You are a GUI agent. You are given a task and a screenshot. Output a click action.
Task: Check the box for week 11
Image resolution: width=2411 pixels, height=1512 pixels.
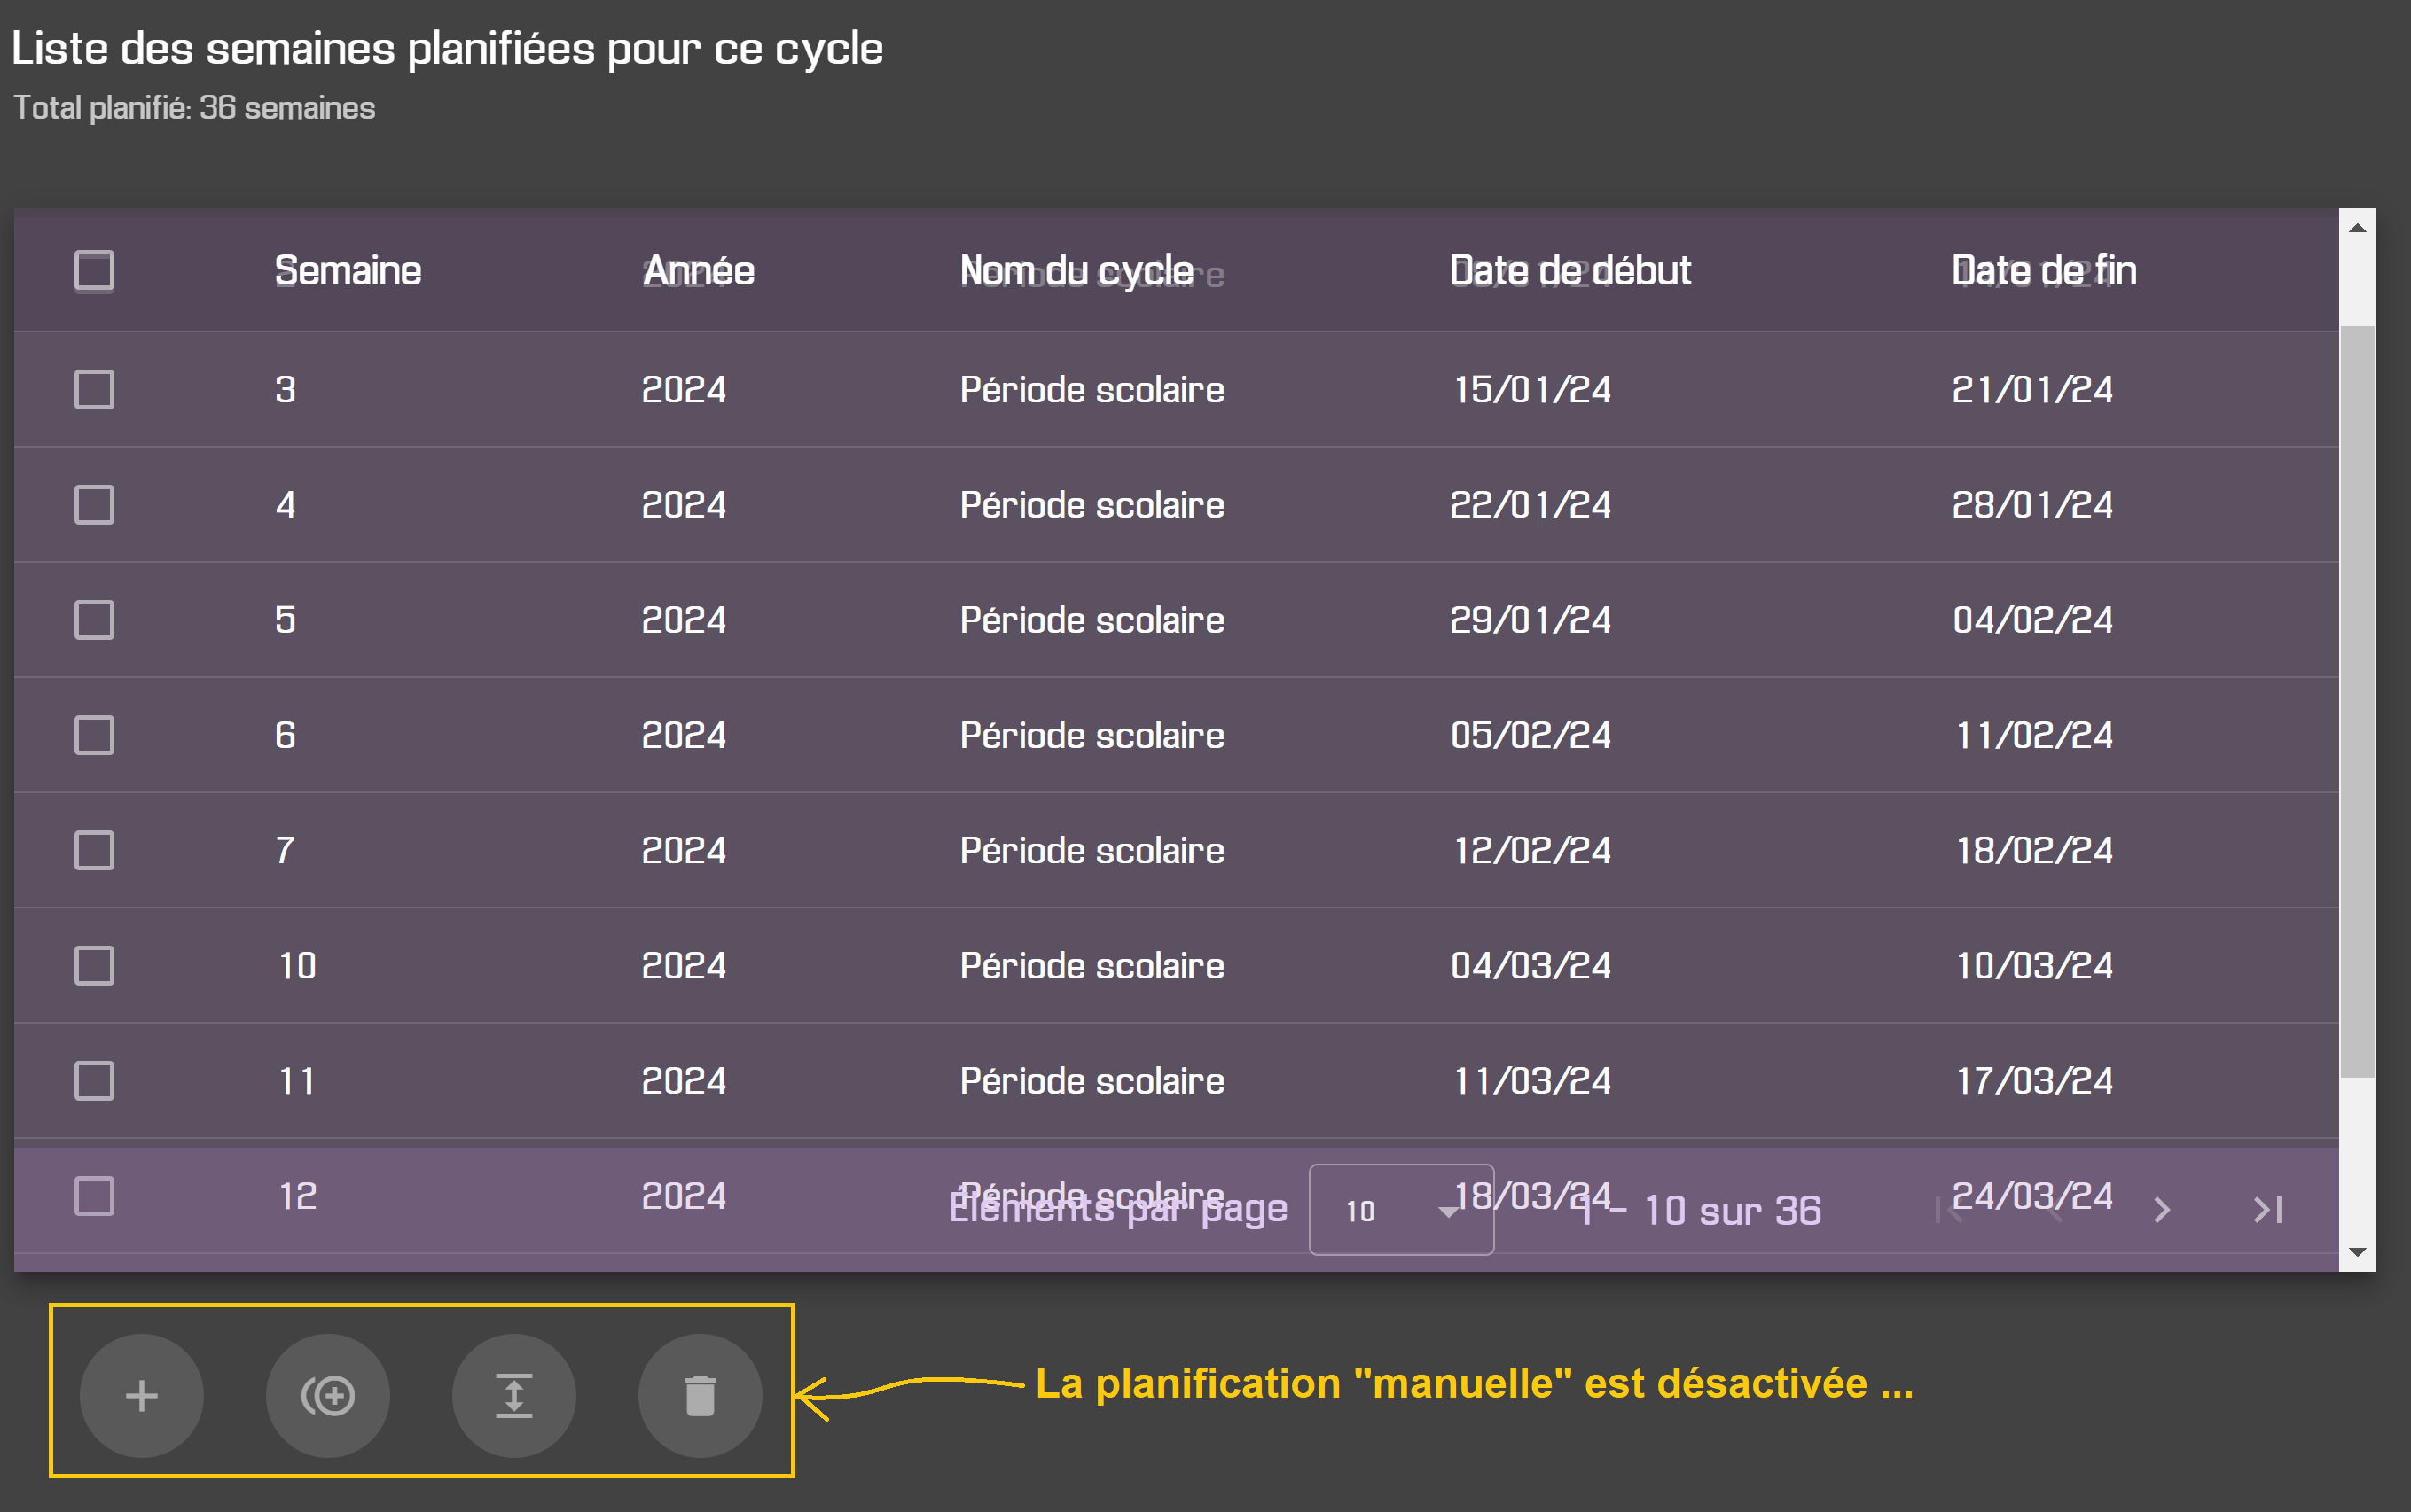[94, 1080]
